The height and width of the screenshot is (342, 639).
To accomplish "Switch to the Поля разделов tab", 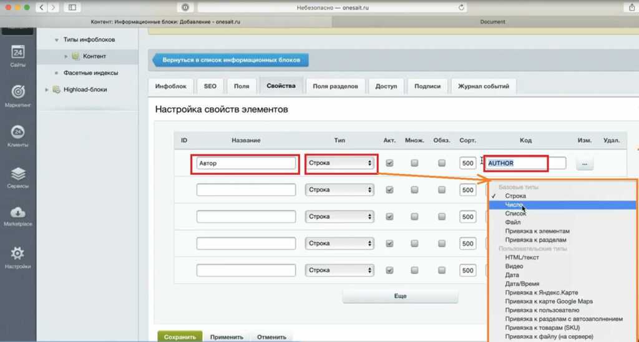I will click(335, 86).
